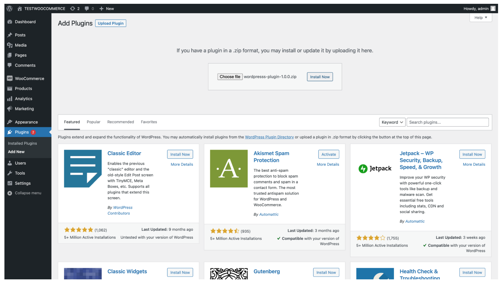The height and width of the screenshot is (286, 499).
Task: Click the Upload Plugin button
Action: click(x=111, y=23)
